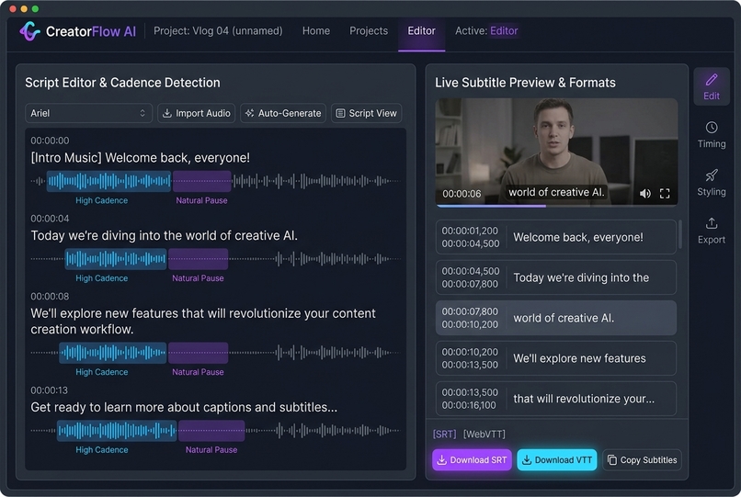The height and width of the screenshot is (497, 741).
Task: Click the subtitle list scrollbar
Action: point(680,234)
